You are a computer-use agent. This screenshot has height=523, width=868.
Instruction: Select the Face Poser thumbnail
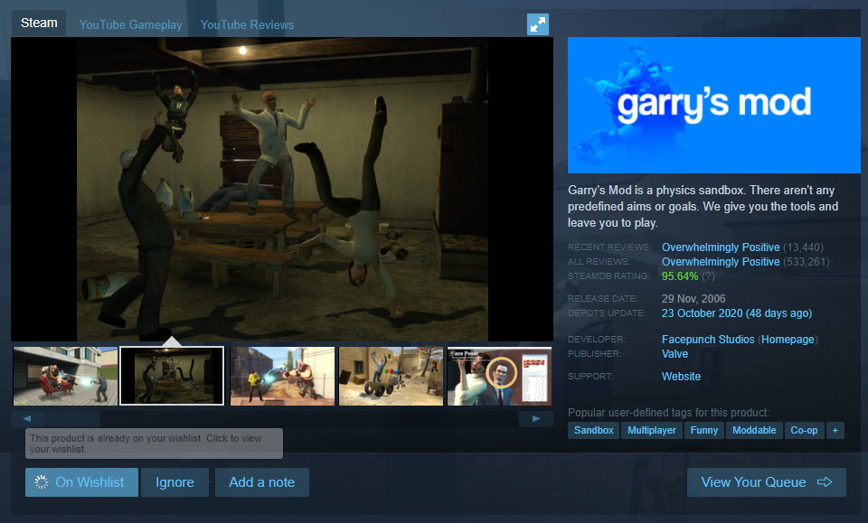pyautogui.click(x=499, y=376)
